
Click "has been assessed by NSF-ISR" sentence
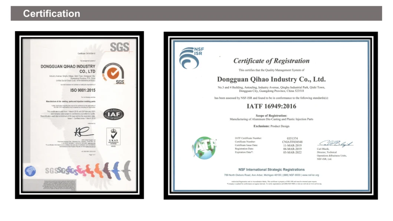click(x=271, y=98)
